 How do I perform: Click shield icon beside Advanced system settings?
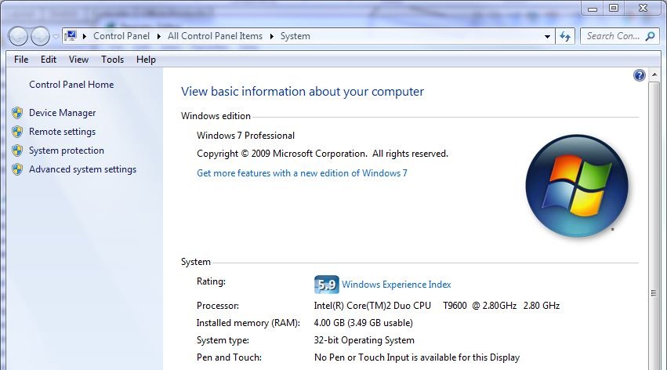point(17,169)
